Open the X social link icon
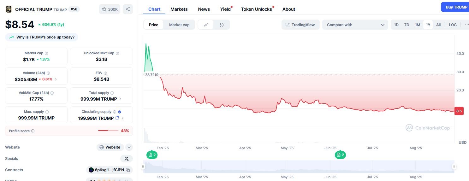Screen dimensions: 469x181 126,159
